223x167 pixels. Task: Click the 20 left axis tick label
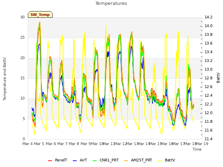[22, 58]
